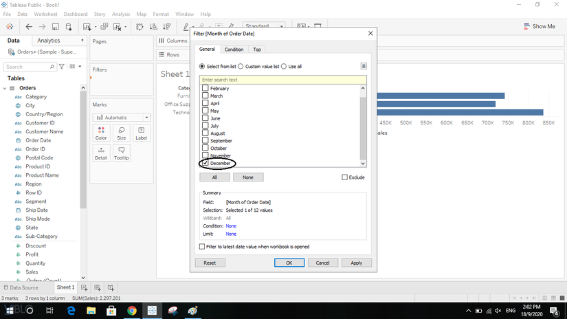
Task: Open Chrome from the taskbar
Action: [132, 311]
